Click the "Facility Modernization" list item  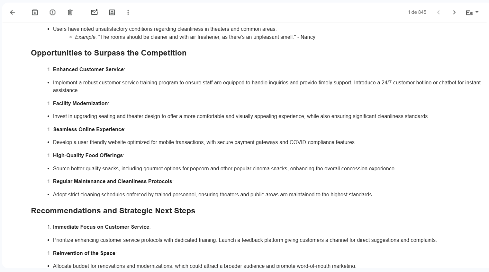[x=80, y=103]
